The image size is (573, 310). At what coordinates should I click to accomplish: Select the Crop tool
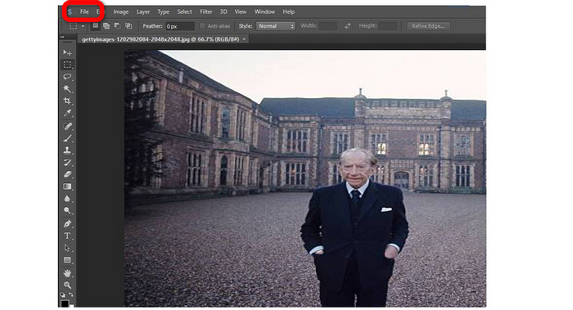[x=67, y=101]
